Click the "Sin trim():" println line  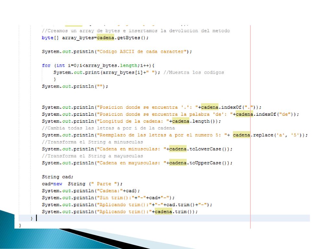coord(108,198)
